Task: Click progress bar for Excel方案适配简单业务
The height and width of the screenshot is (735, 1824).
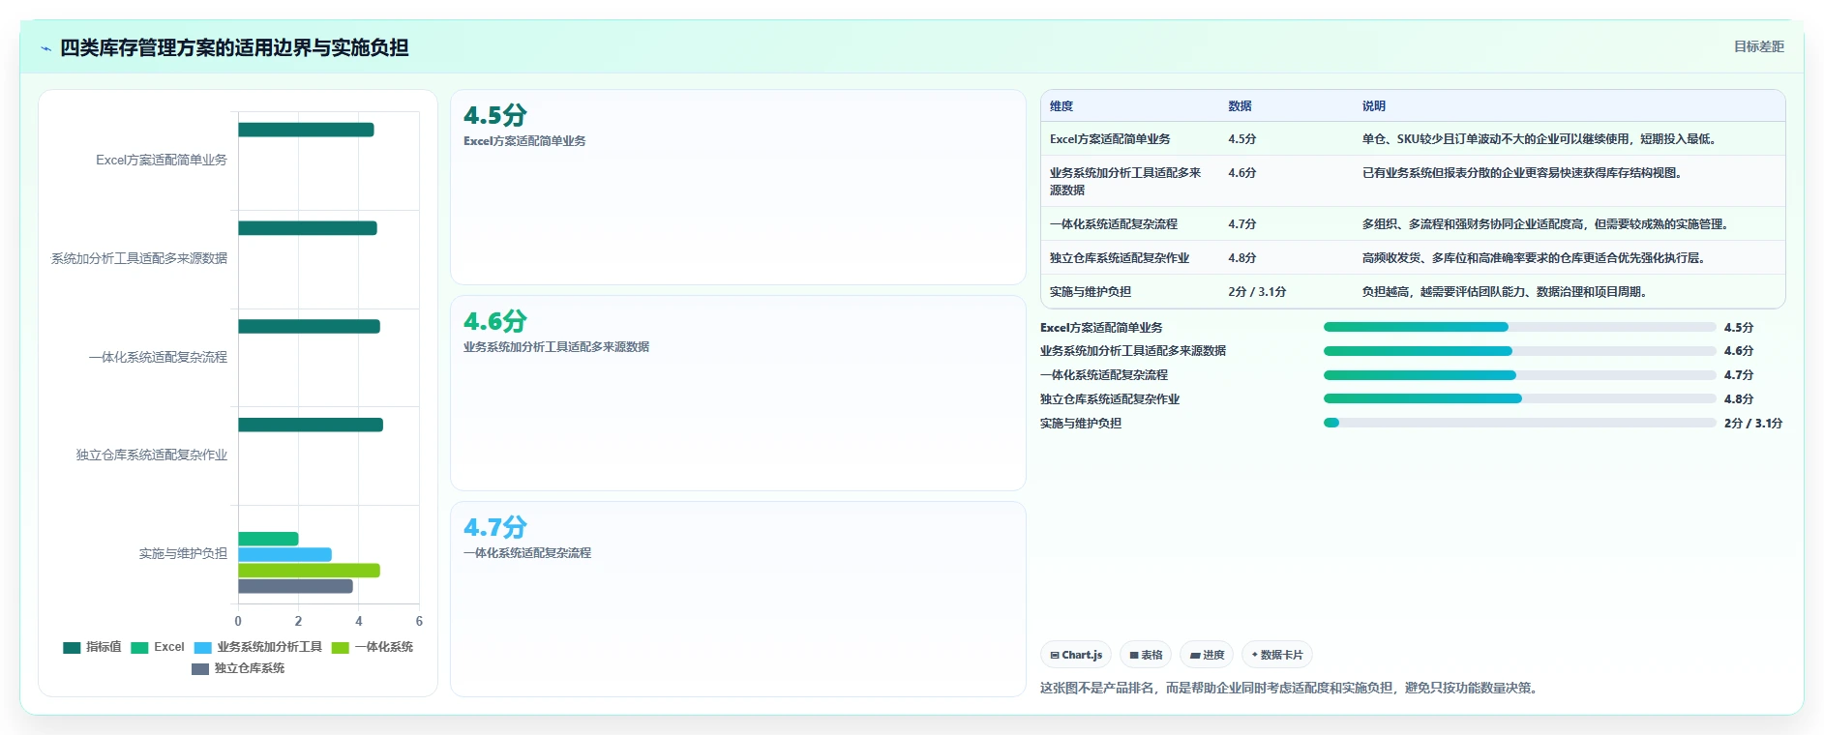Action: 1519,327
